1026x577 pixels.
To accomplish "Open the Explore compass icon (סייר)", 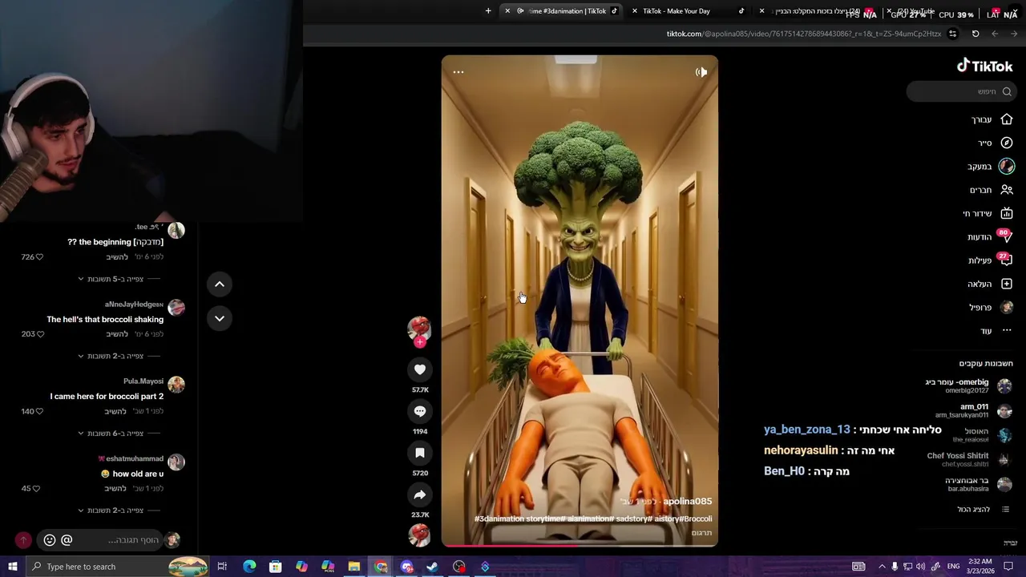I will tap(1007, 143).
